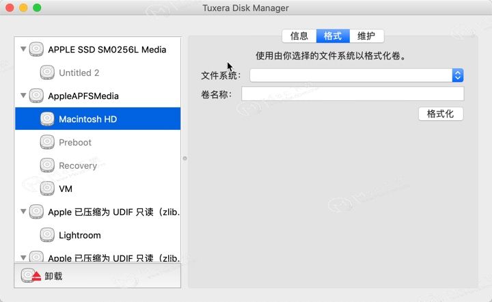Screen dimensions: 492x302
Task: Click the 卸载 unmount button
Action: 42,275
